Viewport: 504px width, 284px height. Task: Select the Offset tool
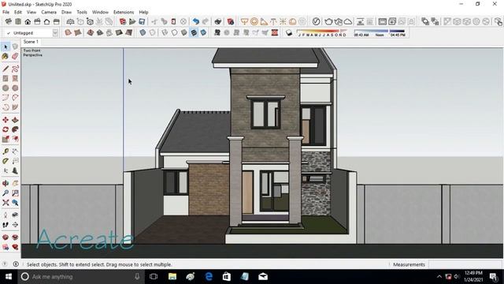click(15, 139)
